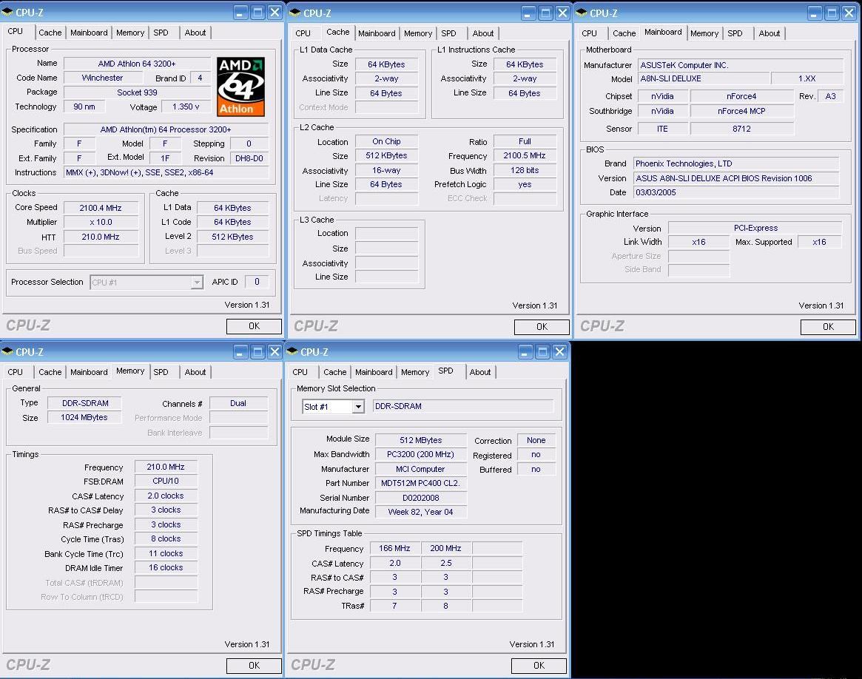Viewport: 862px width, 679px height.
Task: Expand the Processor Selection CPU #1 dropdown
Action: pos(196,283)
